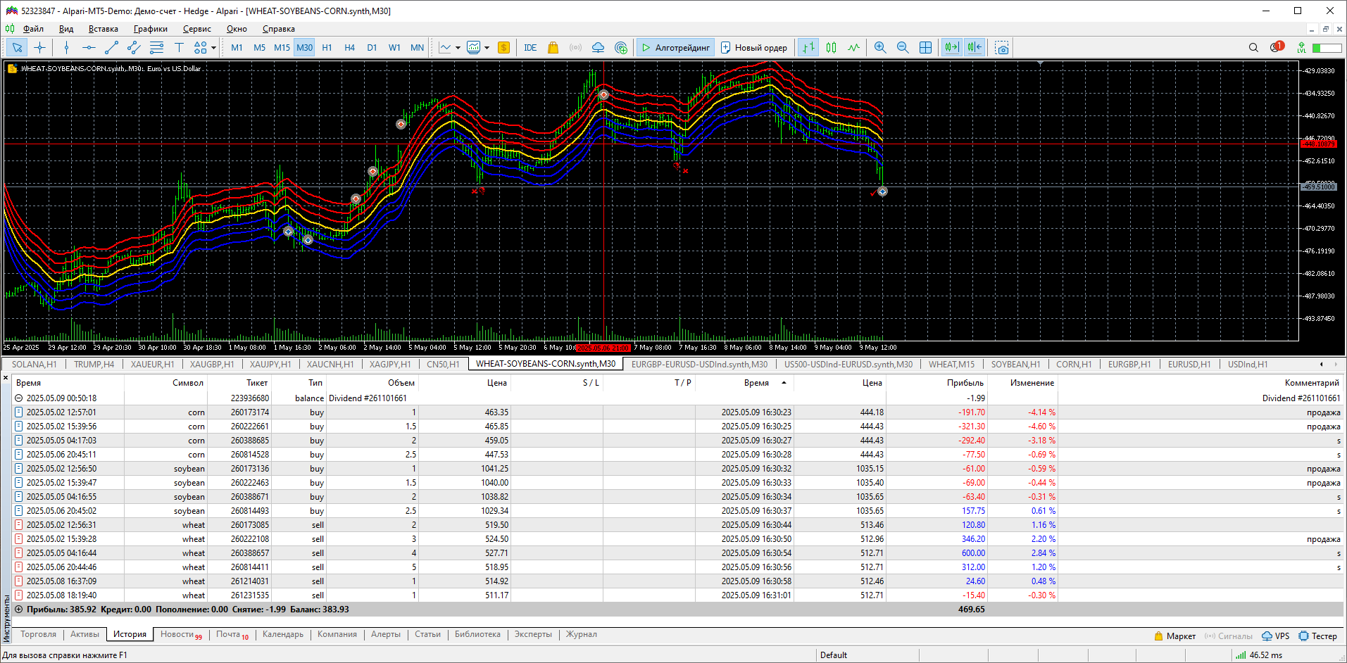
Task: Pick the trendline drawing tool
Action: (x=111, y=48)
